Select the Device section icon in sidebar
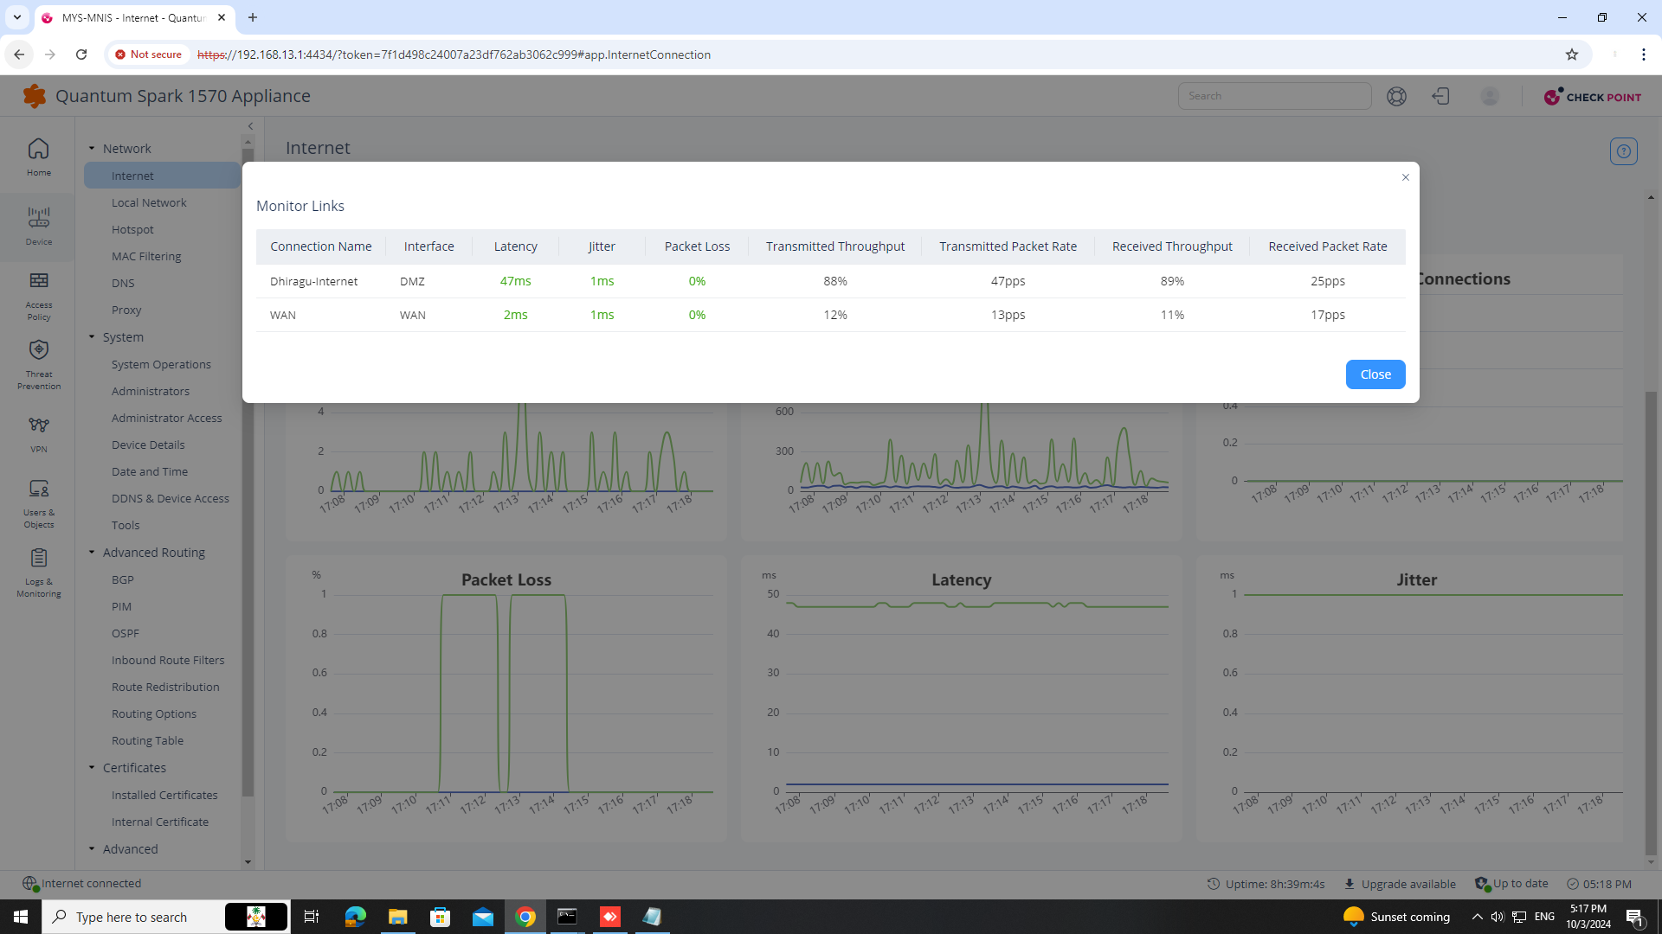Screen dimensions: 1662x934 tap(38, 225)
